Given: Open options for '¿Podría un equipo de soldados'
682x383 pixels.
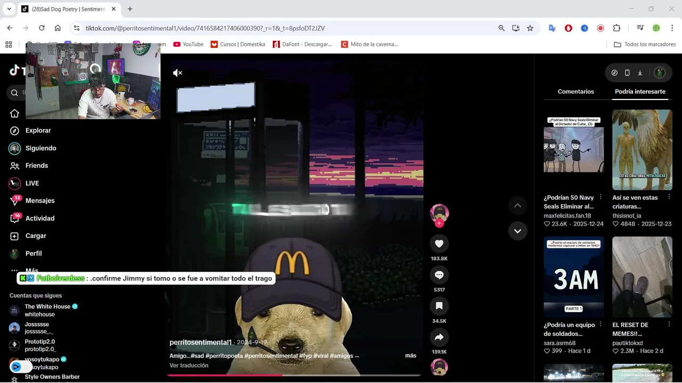Looking at the screenshot, I should click(x=600, y=324).
